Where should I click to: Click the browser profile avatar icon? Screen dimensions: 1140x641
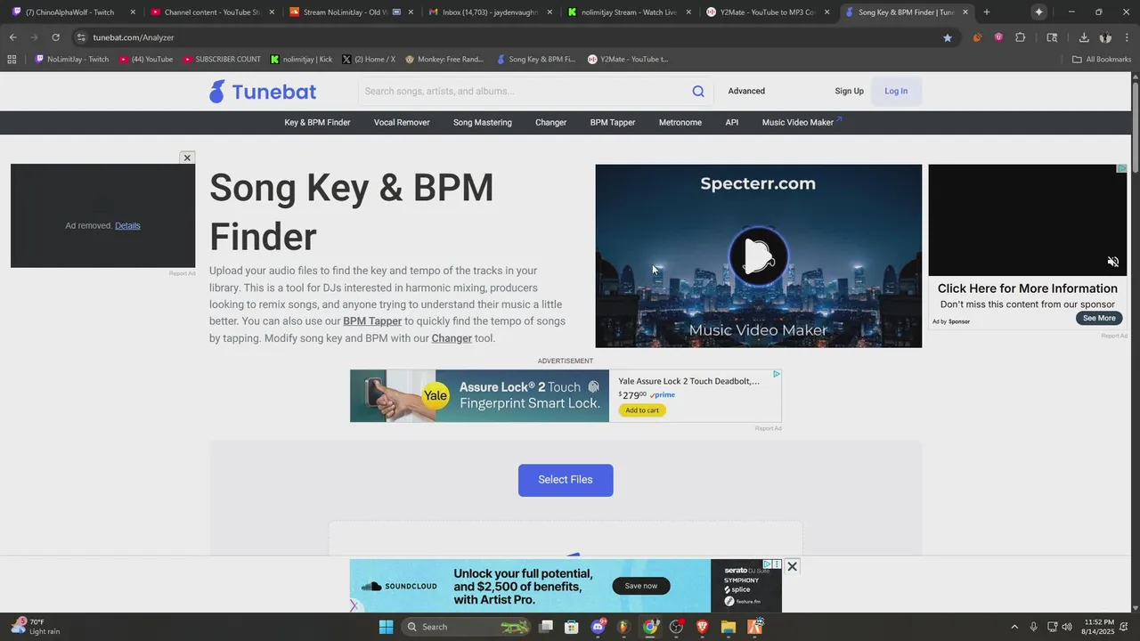(1105, 37)
